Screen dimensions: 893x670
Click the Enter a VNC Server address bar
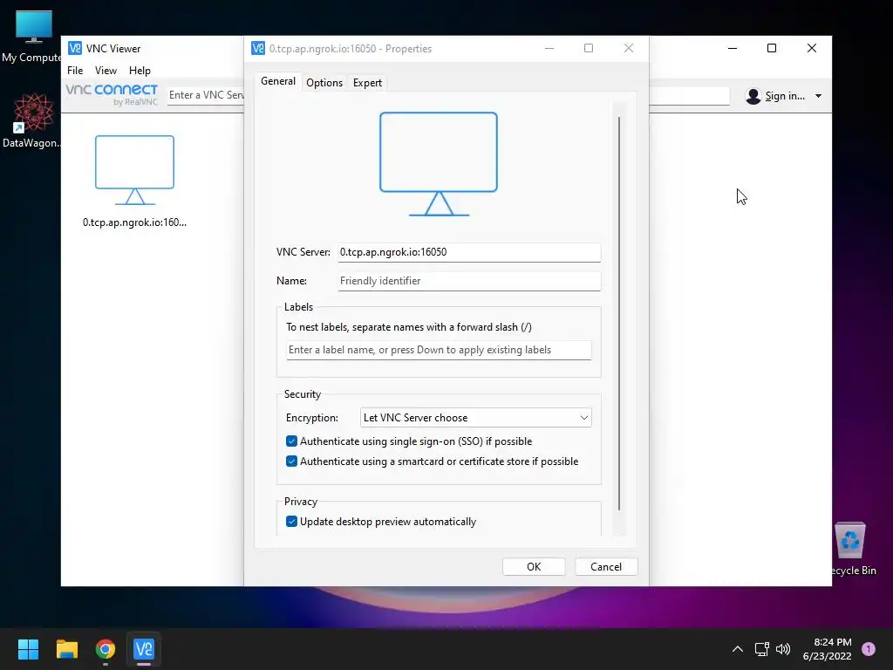coord(207,95)
